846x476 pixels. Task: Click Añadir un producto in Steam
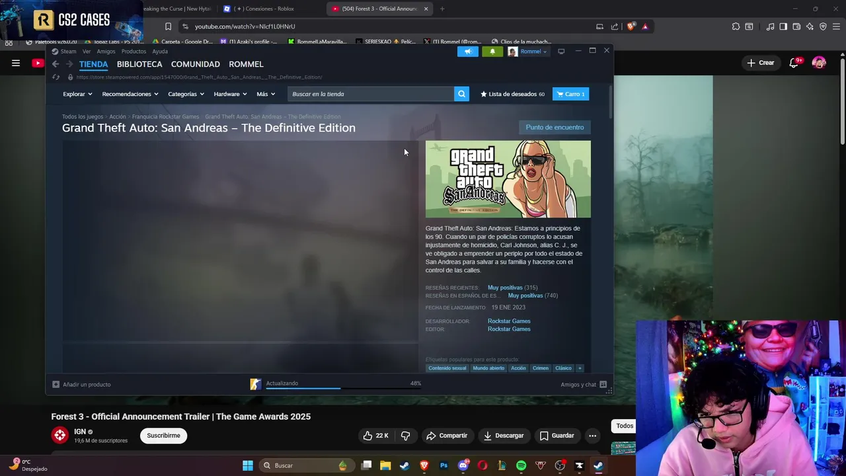pyautogui.click(x=81, y=384)
